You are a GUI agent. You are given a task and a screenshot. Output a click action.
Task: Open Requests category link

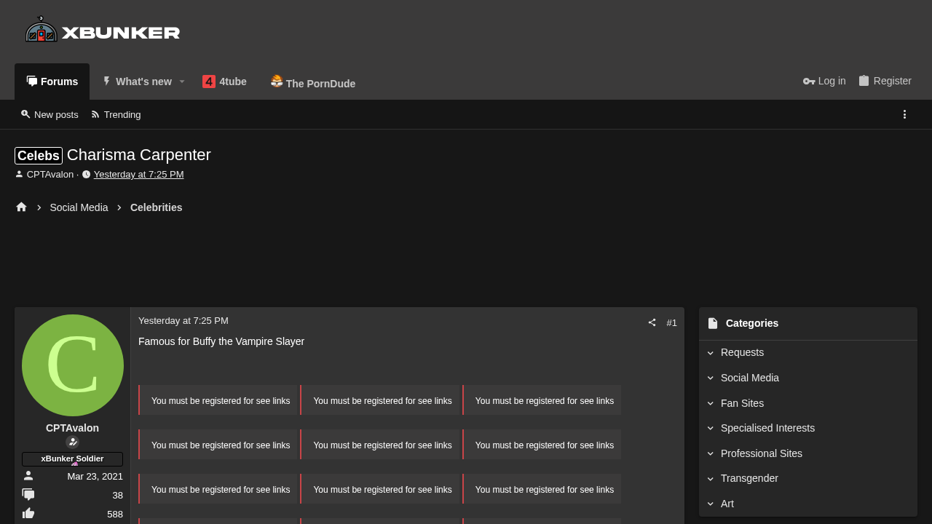[742, 352]
